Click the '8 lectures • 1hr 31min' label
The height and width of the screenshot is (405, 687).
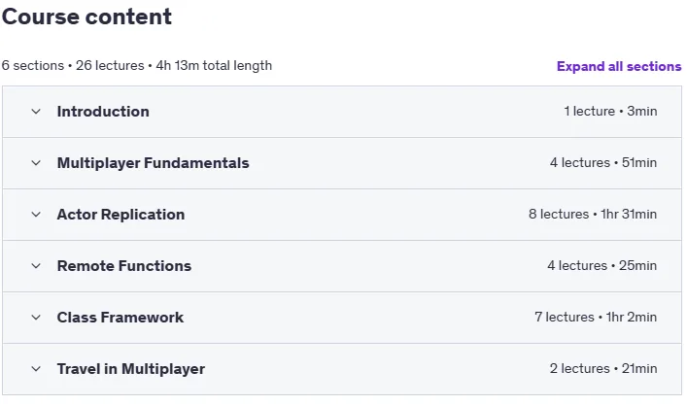(x=593, y=214)
